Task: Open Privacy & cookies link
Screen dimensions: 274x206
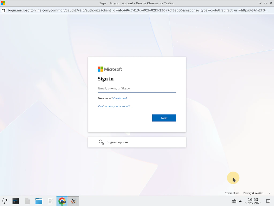Action: pyautogui.click(x=253, y=193)
